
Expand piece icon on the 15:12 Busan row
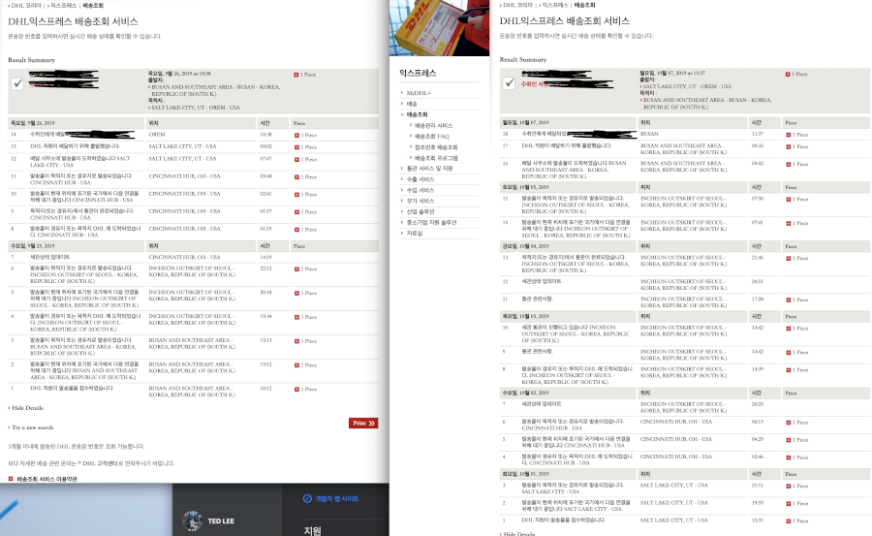[x=296, y=365]
